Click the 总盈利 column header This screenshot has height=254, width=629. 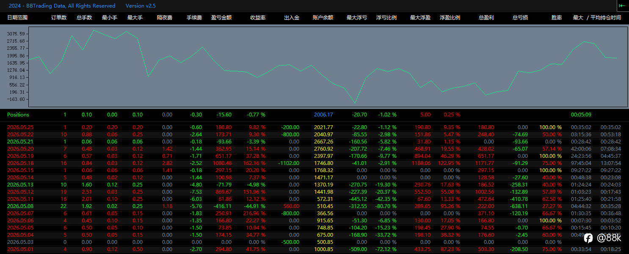486,18
